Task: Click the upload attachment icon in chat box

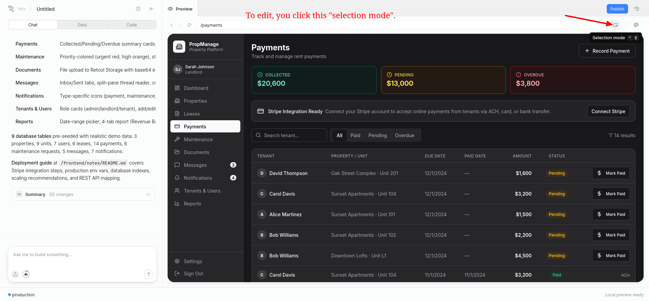Action: pos(15,274)
